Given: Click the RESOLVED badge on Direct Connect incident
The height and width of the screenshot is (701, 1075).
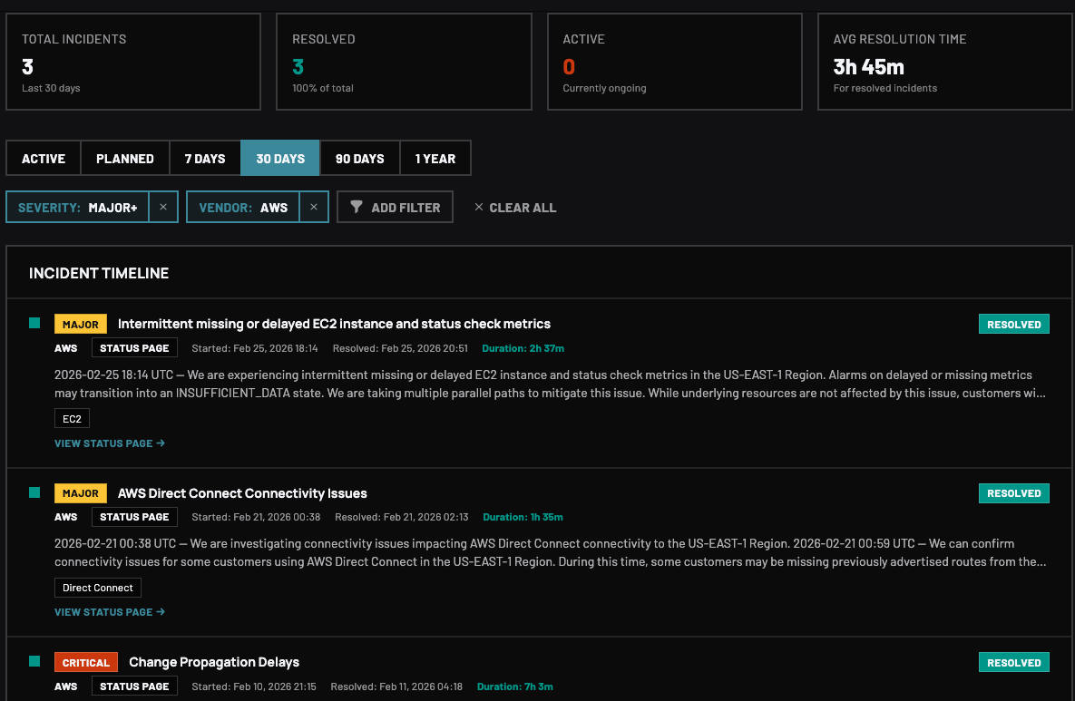Looking at the screenshot, I should [x=1013, y=492].
